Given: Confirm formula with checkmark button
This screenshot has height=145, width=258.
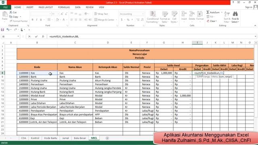Looking at the screenshot, I should [x=36, y=37].
